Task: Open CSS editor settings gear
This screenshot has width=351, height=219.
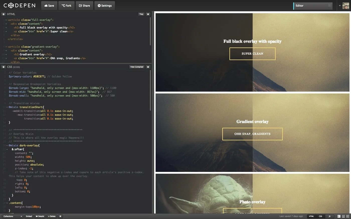Action: (x=4, y=67)
